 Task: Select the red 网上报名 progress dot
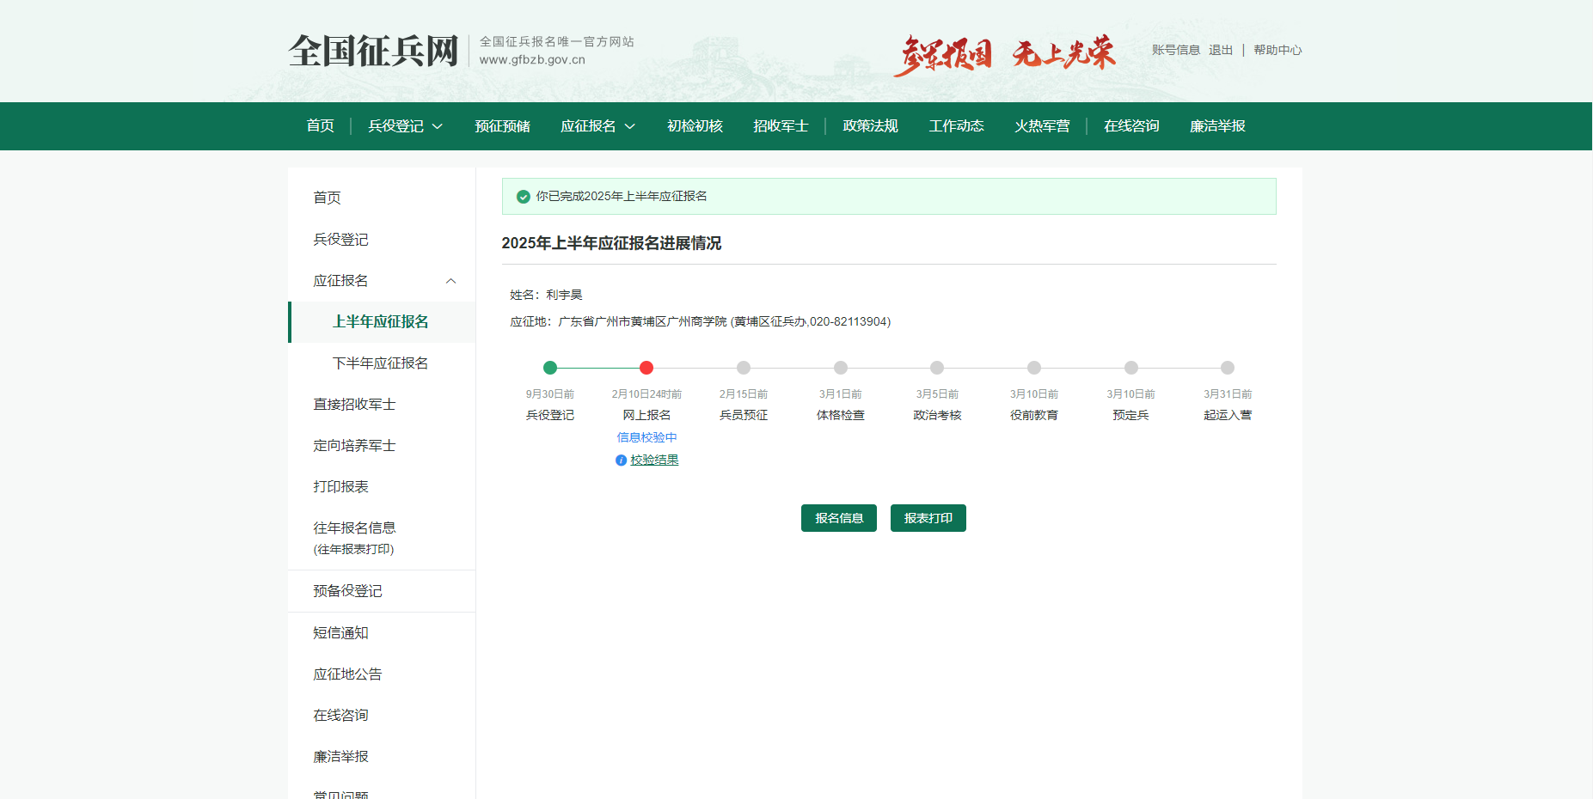click(646, 368)
